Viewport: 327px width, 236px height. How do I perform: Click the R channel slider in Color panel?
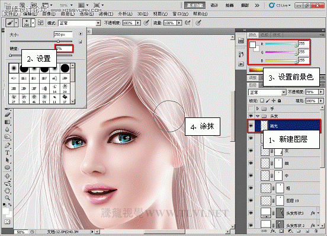pos(281,44)
